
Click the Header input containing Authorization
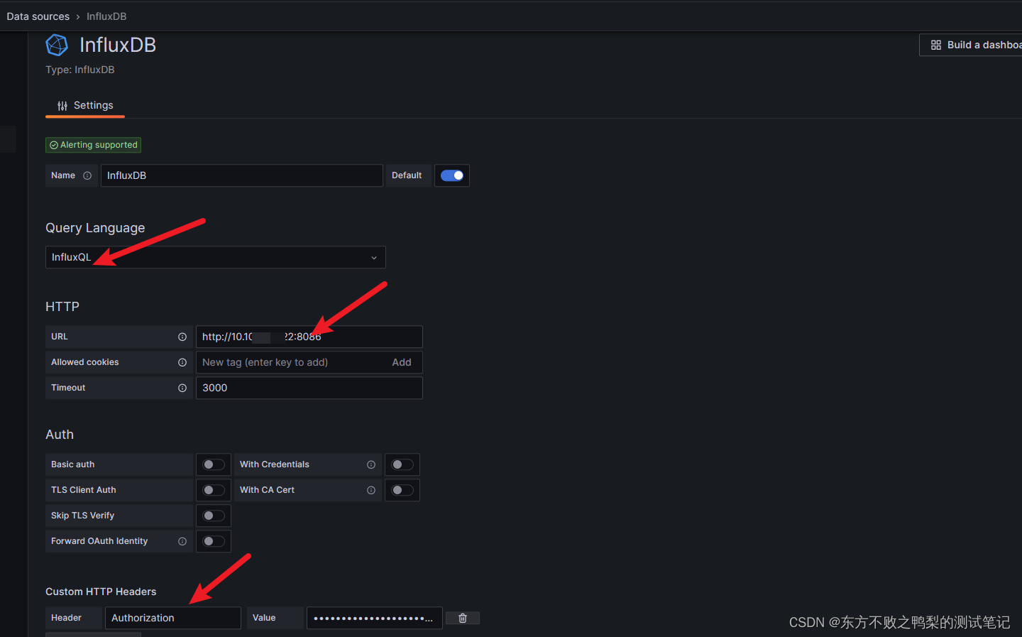click(x=173, y=618)
